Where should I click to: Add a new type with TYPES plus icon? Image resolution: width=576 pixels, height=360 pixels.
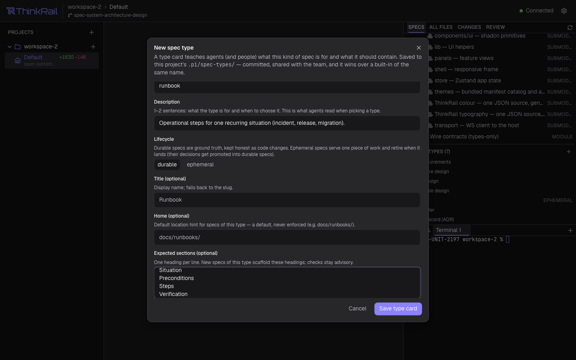click(569, 152)
